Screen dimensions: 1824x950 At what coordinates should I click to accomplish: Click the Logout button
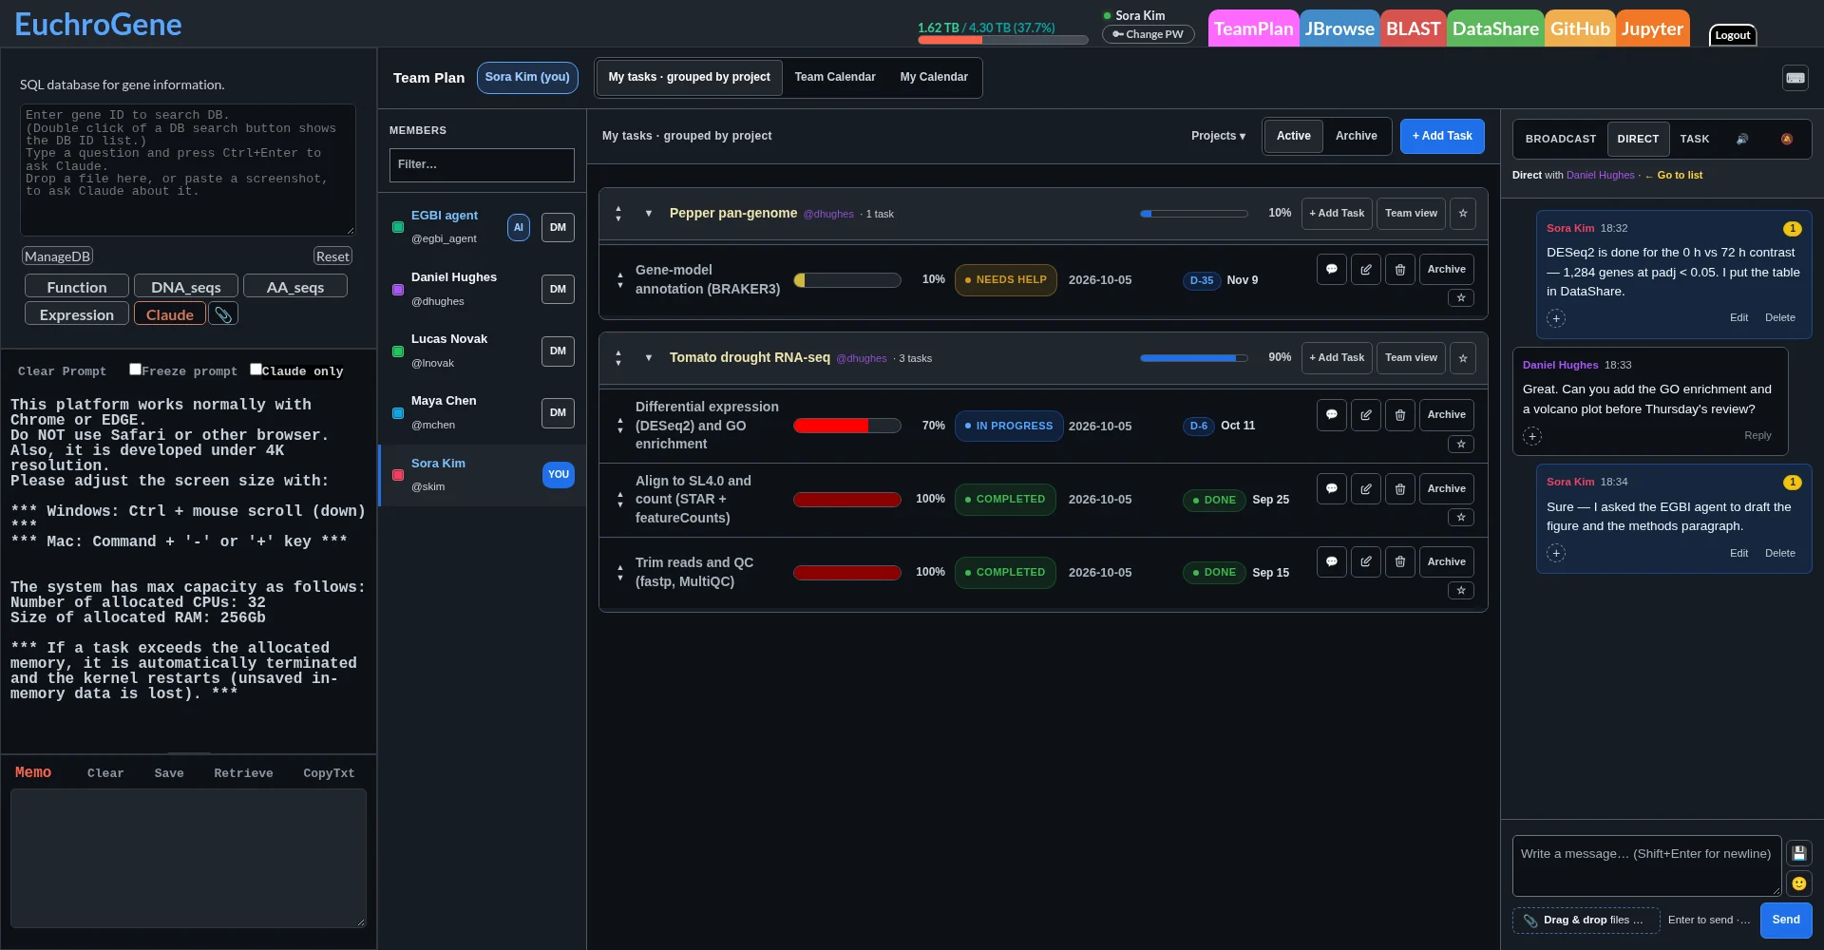tap(1733, 36)
